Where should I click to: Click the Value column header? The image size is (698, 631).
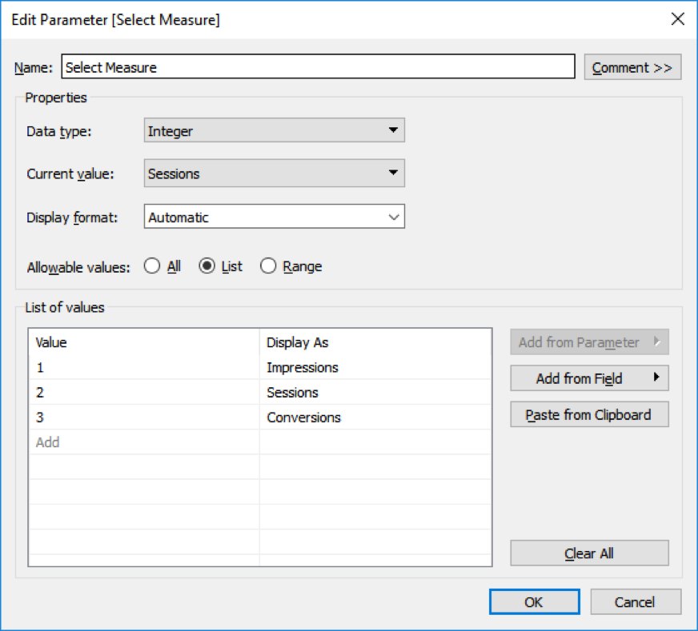(50, 342)
